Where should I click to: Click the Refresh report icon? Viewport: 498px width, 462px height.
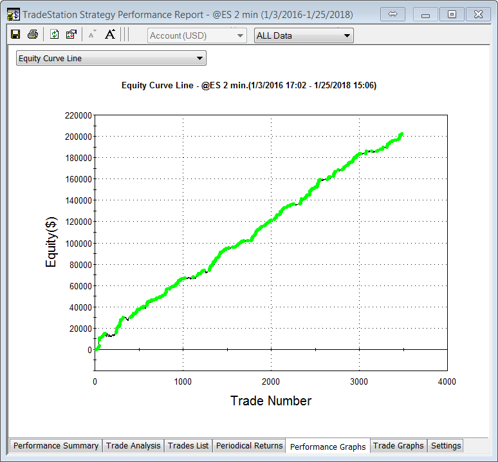(55, 35)
